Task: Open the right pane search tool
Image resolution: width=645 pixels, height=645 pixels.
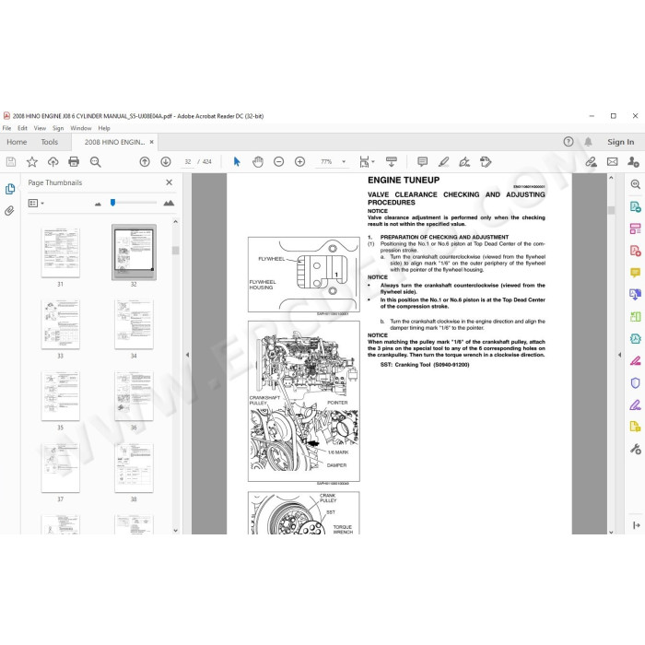Action: 635,184
